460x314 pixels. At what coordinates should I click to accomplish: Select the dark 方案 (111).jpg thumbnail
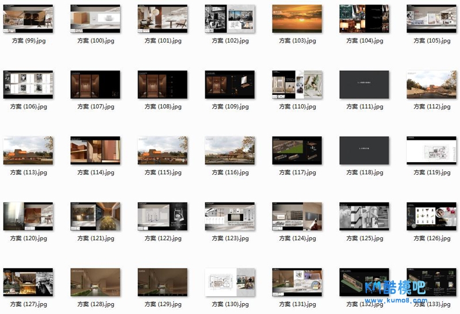(x=364, y=85)
